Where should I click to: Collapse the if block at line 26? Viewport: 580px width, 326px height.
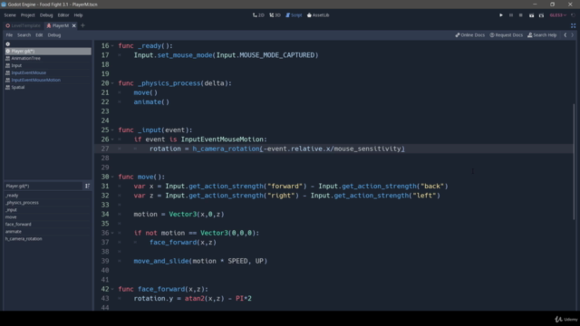pos(112,139)
